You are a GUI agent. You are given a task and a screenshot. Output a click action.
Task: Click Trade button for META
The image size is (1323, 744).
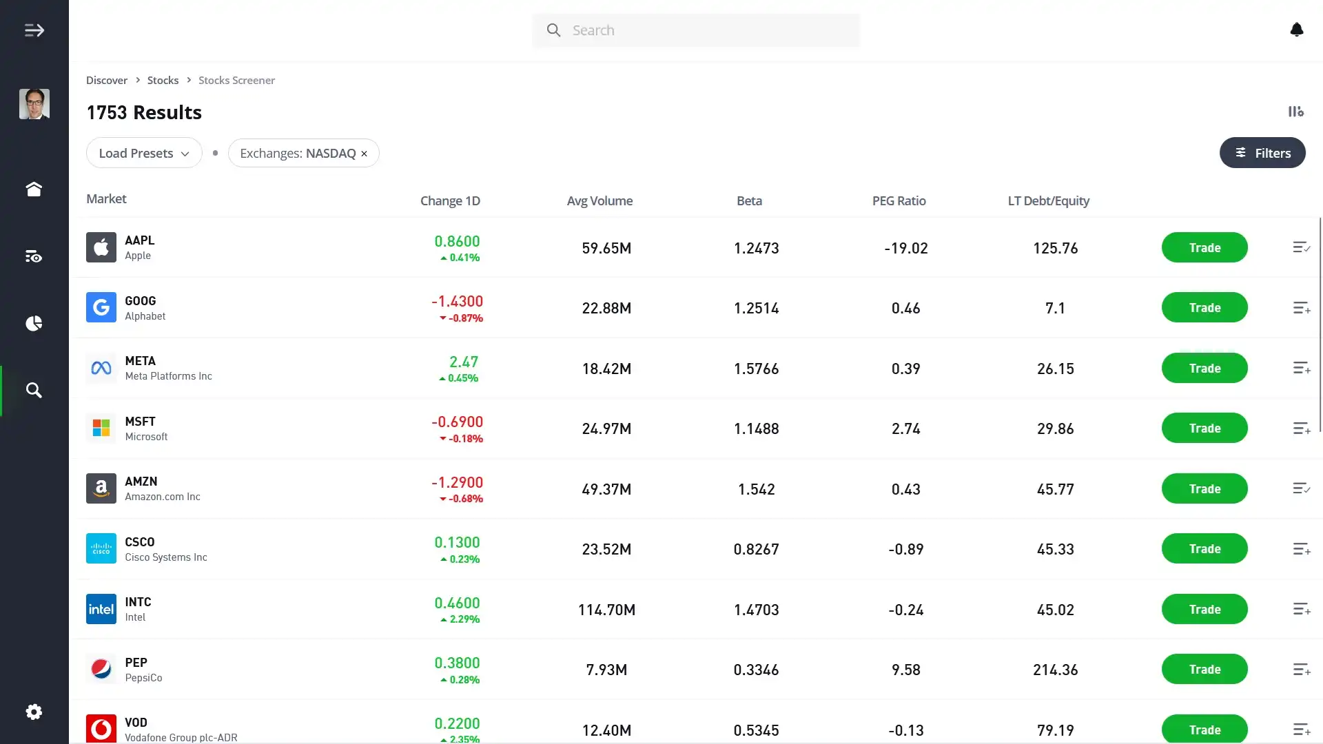(1204, 369)
